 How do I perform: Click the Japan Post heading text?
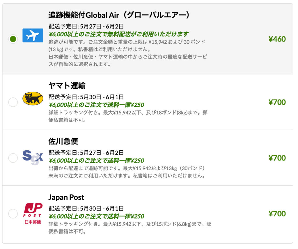(x=66, y=197)
